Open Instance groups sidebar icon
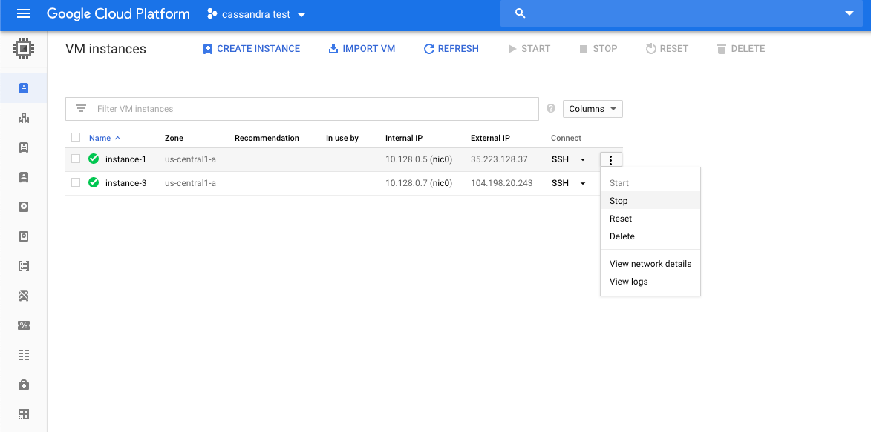 click(23, 118)
